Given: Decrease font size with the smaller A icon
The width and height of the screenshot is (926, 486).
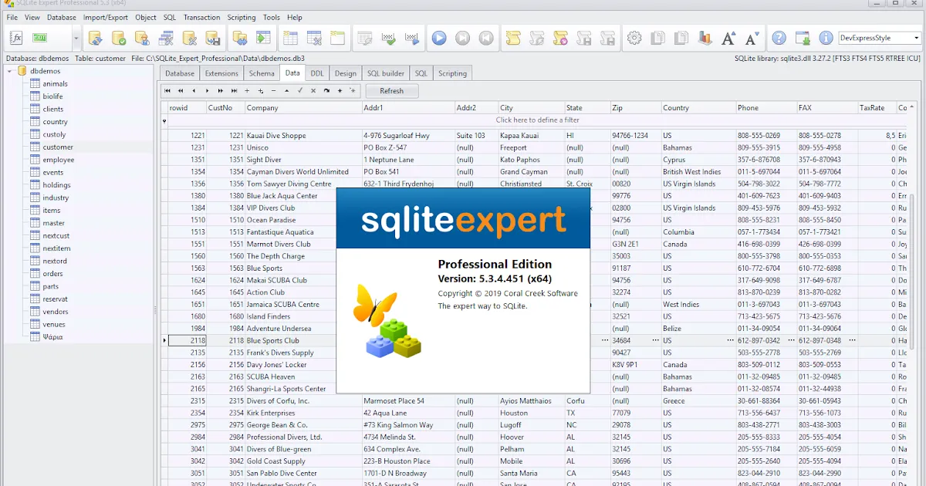Looking at the screenshot, I should (752, 38).
